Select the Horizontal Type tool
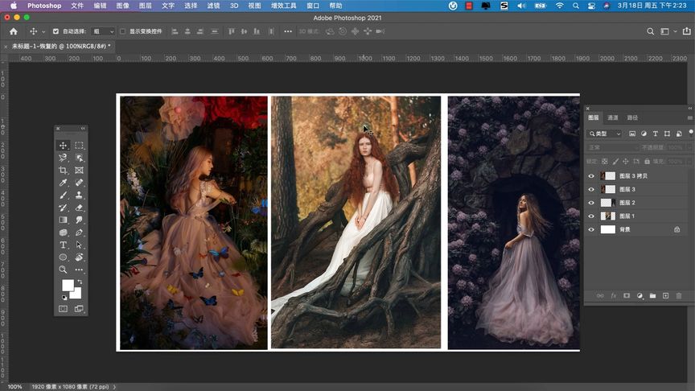This screenshot has width=695, height=391. 63,245
